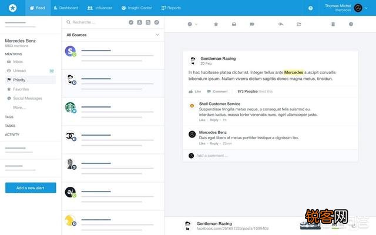Open the Feed tab
The image size is (376, 235).
[38, 8]
